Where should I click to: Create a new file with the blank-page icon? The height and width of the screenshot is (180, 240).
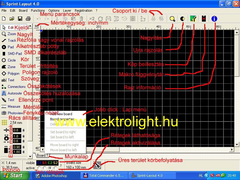[4, 19]
